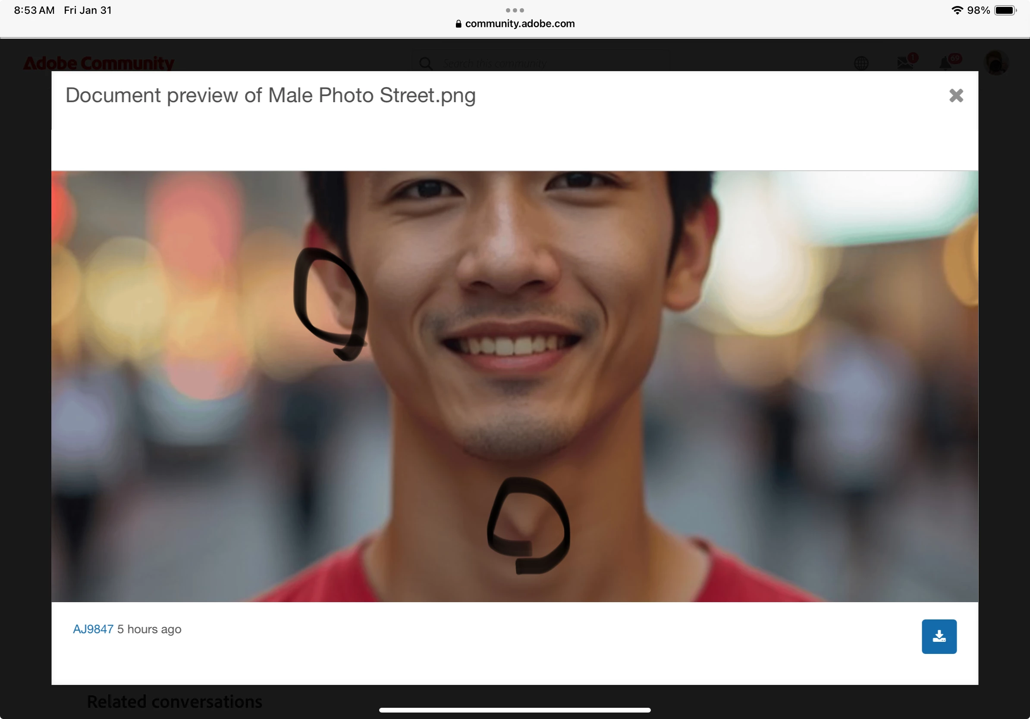Open the globe language selector
This screenshot has width=1030, height=719.
click(861, 63)
